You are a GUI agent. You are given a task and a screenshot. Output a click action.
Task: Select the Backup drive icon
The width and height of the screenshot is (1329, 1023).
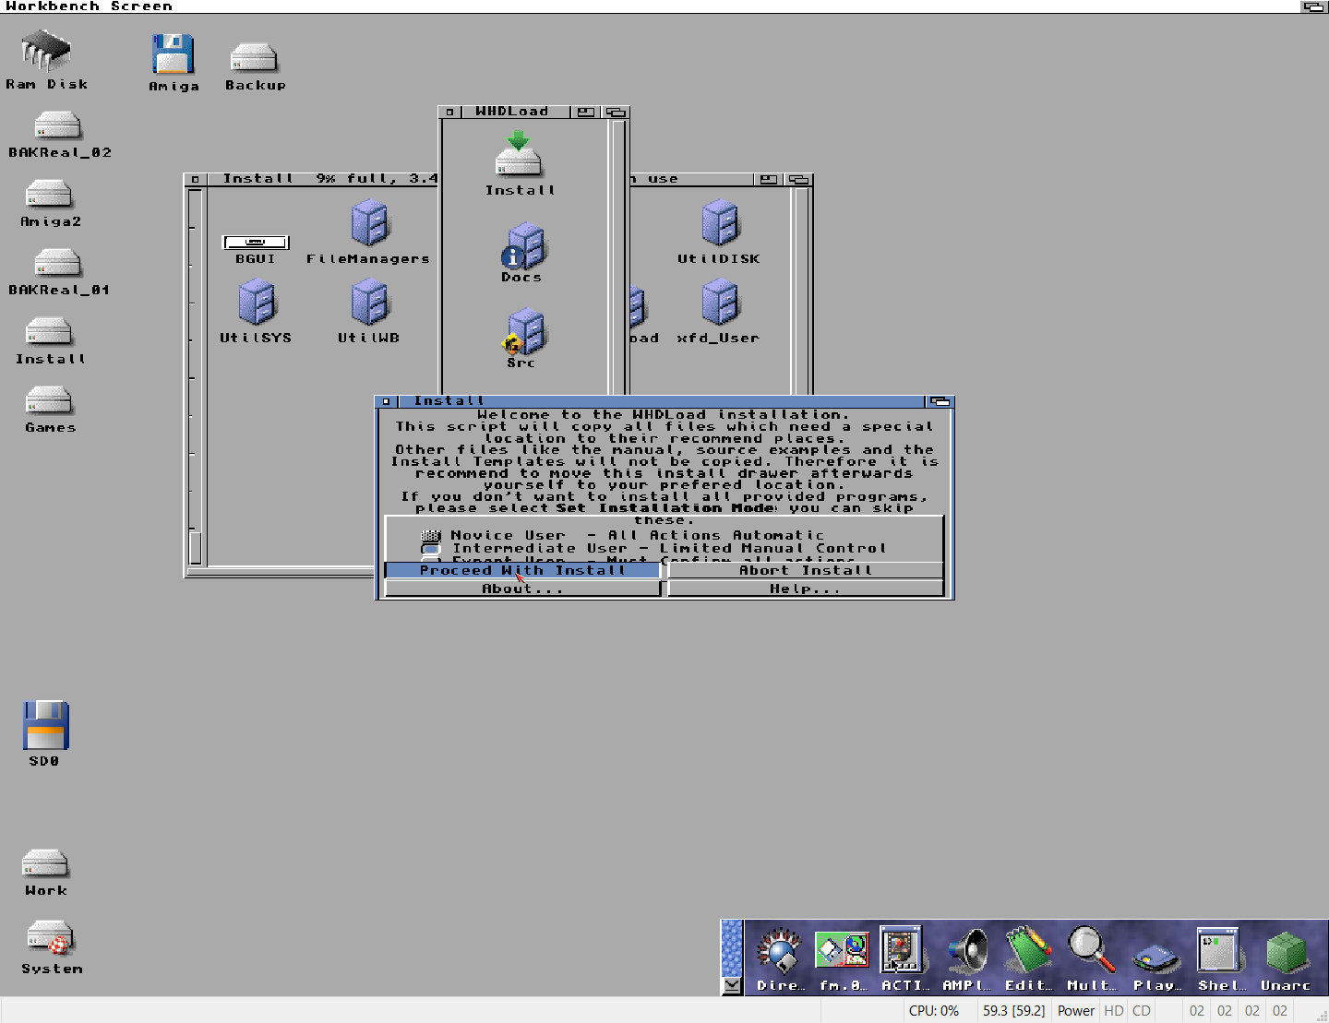(x=254, y=58)
